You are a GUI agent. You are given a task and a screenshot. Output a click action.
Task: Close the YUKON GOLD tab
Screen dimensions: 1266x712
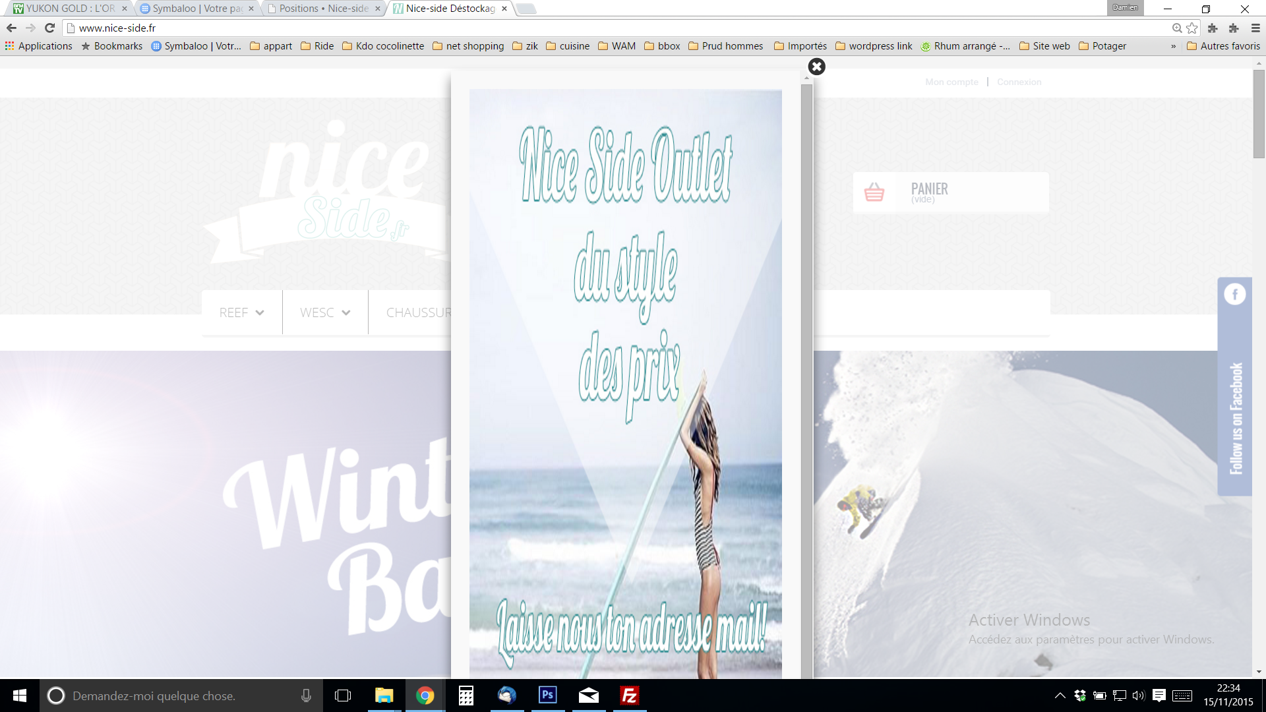coord(124,9)
